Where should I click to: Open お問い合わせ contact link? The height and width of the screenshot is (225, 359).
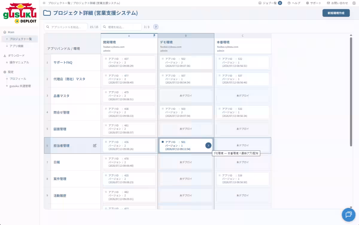tap(337, 3)
